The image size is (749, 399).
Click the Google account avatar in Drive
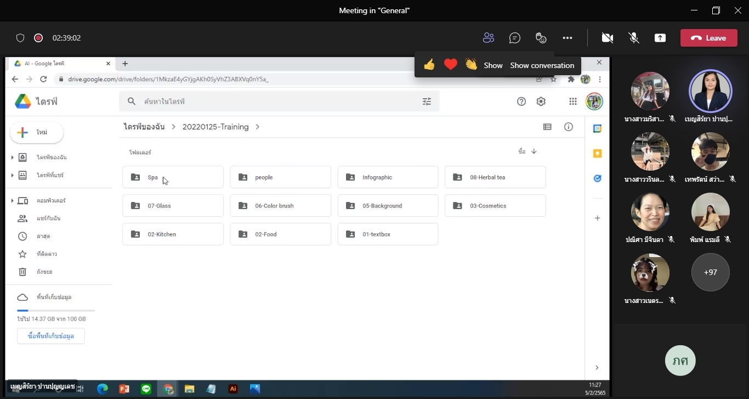(x=594, y=102)
